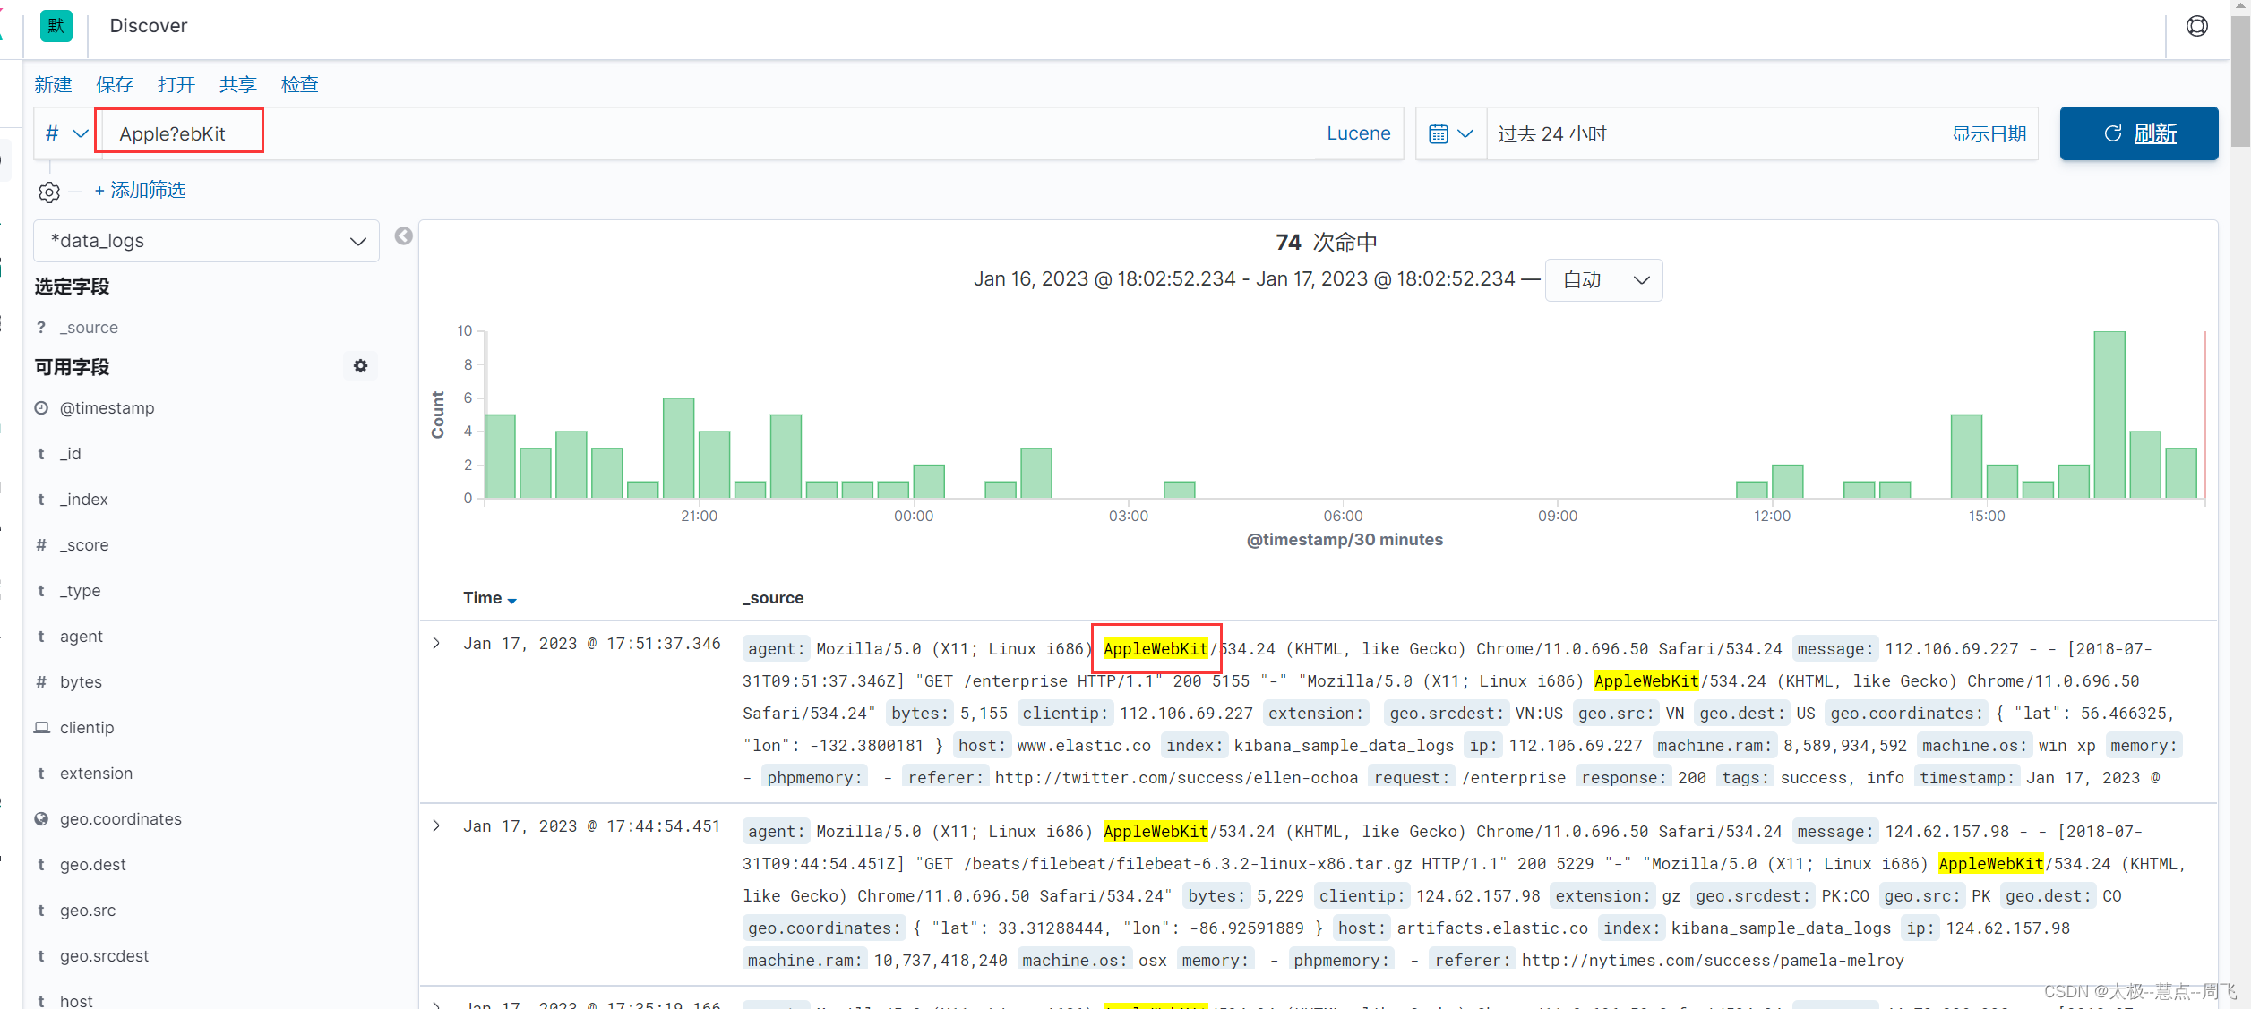
Task: Open the *data_logs index pattern dropdown
Action: coord(206,241)
